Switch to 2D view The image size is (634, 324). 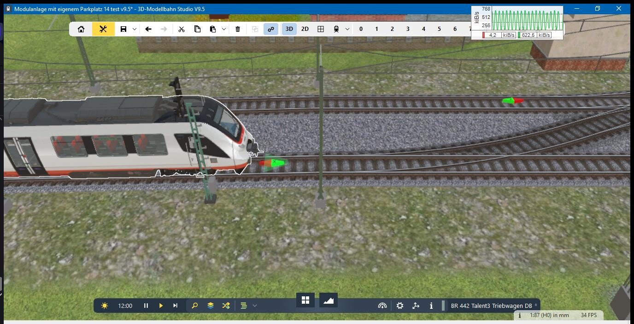305,29
